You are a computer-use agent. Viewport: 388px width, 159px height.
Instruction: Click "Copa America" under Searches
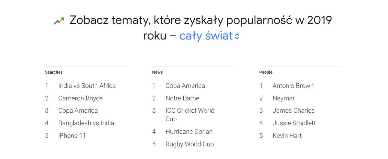tap(78, 110)
